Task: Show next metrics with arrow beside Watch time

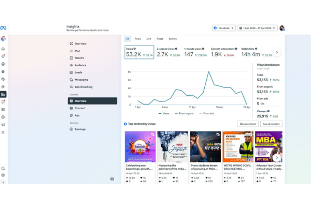Action: point(277,52)
